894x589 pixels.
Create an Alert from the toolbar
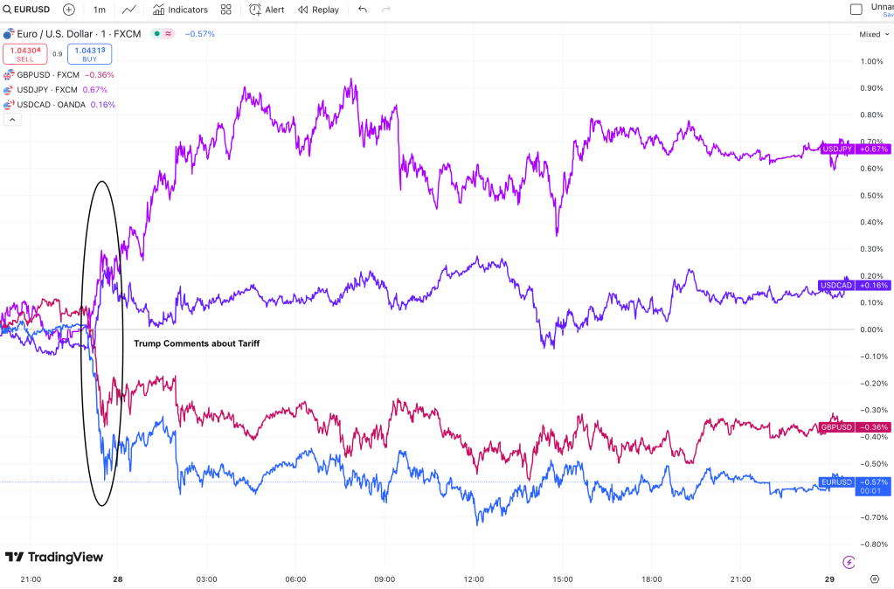[x=267, y=10]
